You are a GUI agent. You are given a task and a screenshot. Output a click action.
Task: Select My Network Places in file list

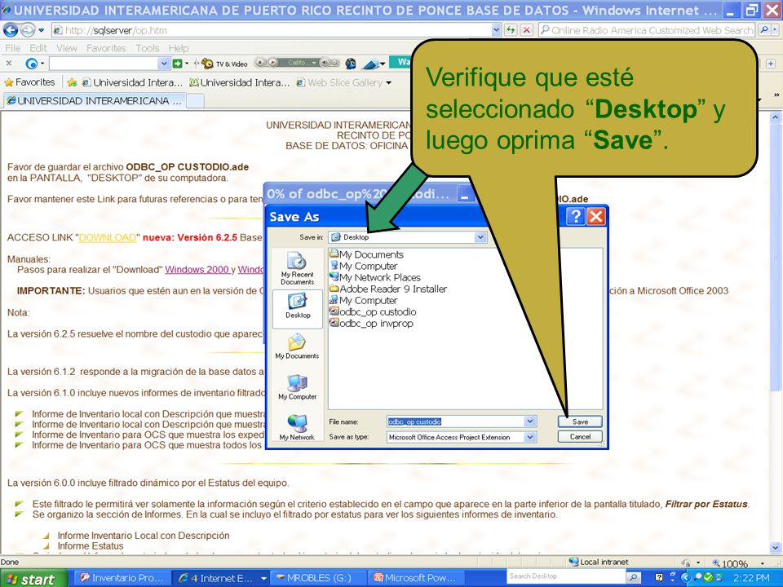coord(375,277)
